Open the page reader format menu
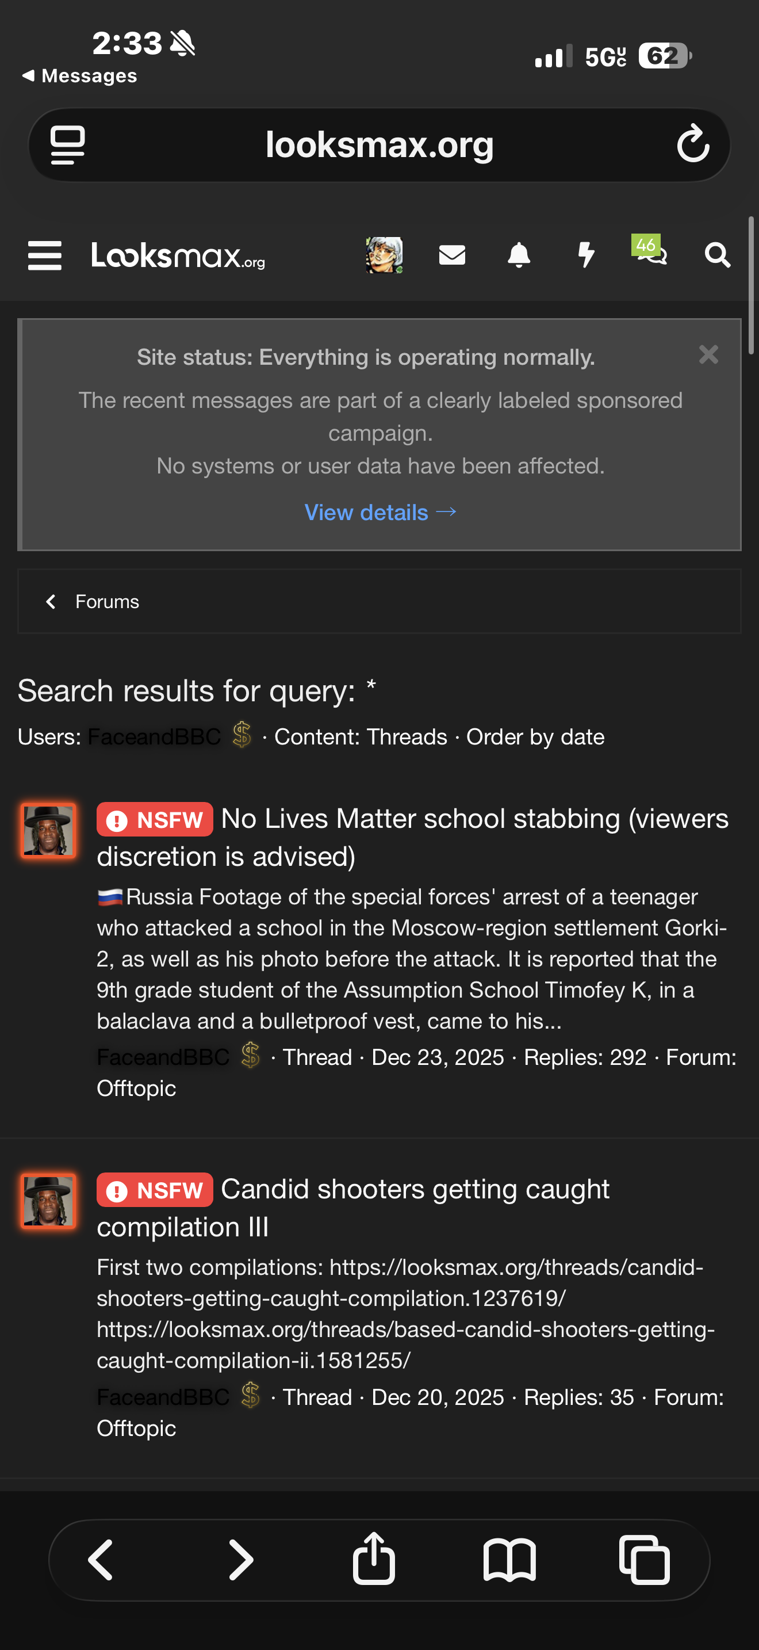The image size is (759, 1650). click(x=68, y=145)
